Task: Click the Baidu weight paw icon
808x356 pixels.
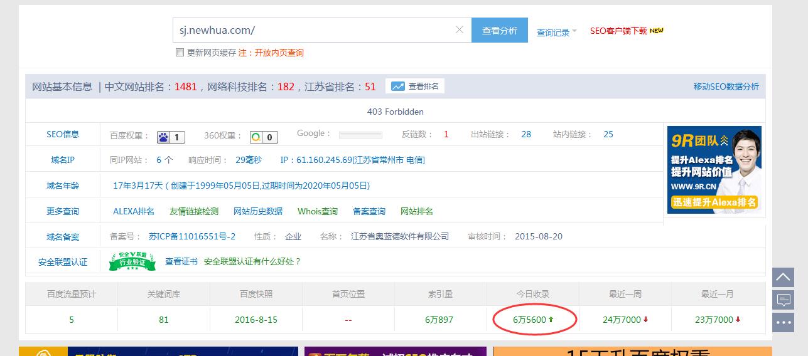Action: point(163,137)
